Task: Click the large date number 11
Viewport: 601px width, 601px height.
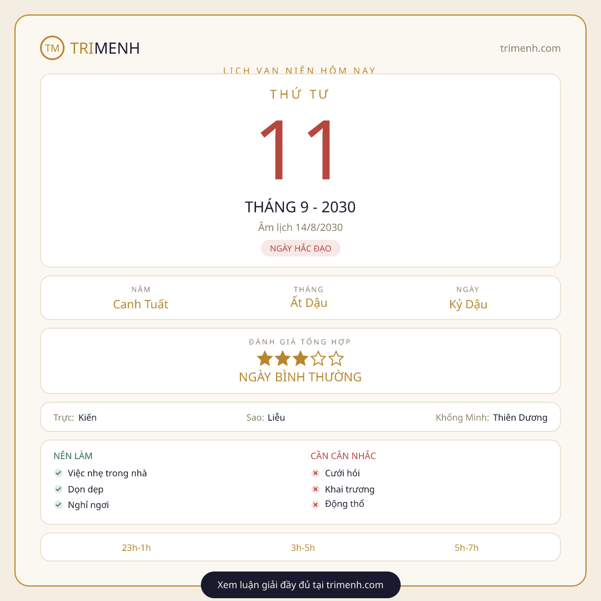Action: pyautogui.click(x=296, y=150)
